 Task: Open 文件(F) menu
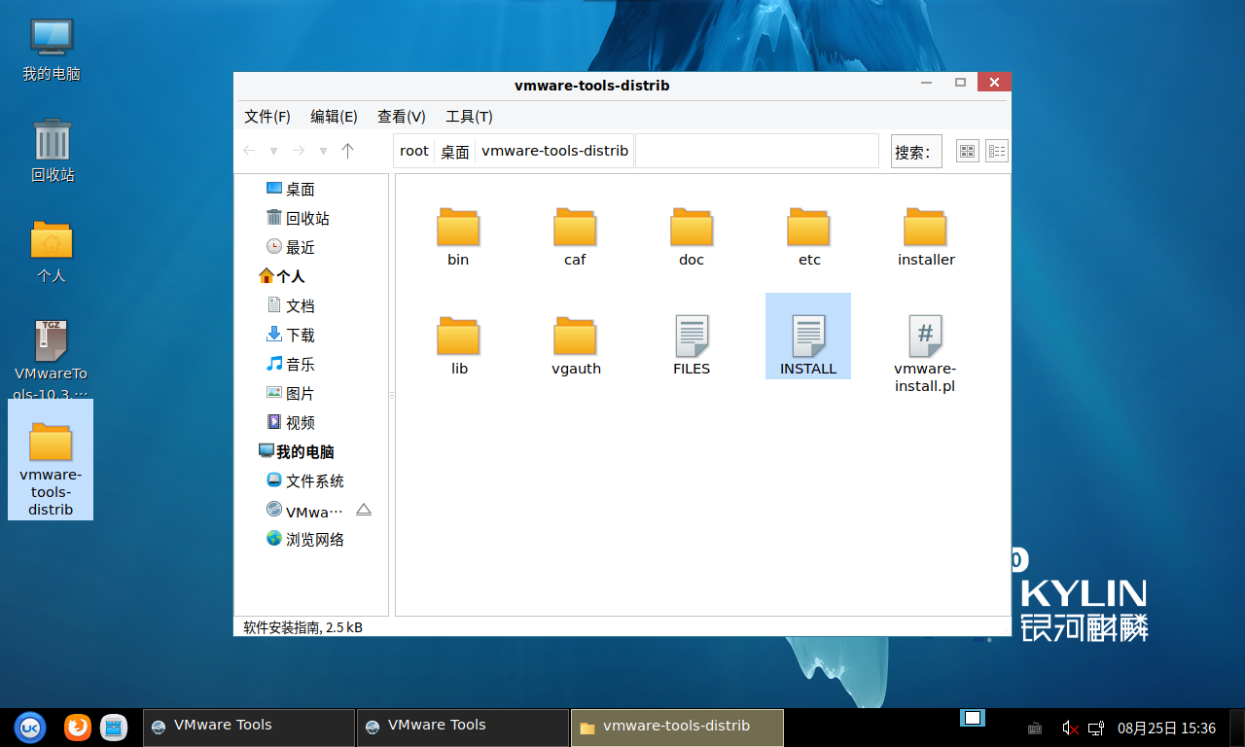pyautogui.click(x=267, y=117)
